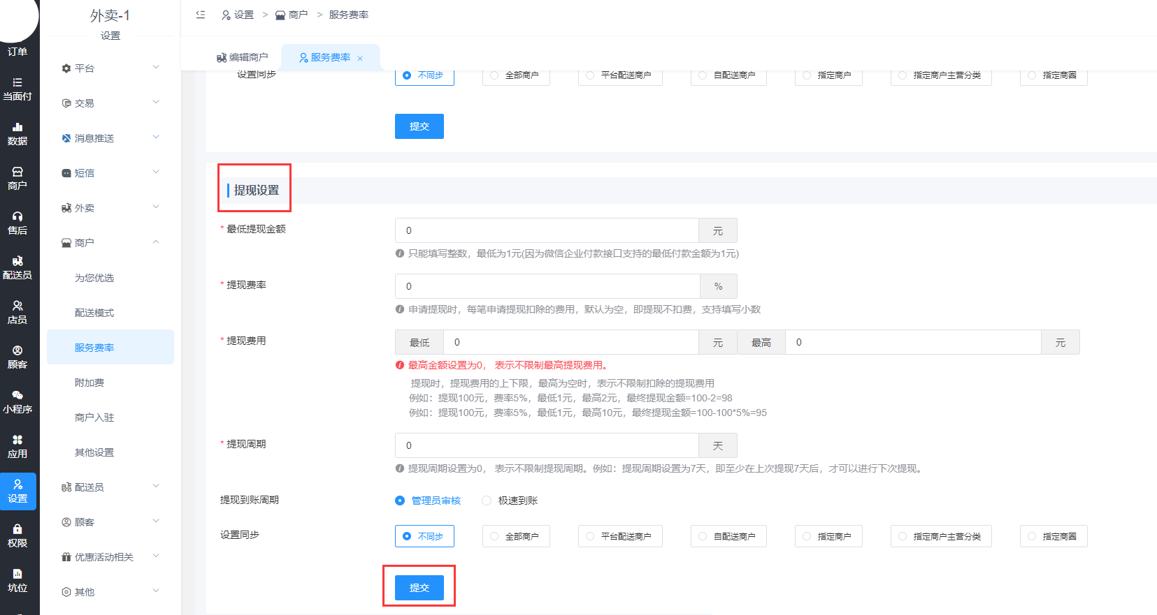This screenshot has height=615, width=1157.
Task: Click info icon beside 提现费率 hint
Action: pos(400,309)
